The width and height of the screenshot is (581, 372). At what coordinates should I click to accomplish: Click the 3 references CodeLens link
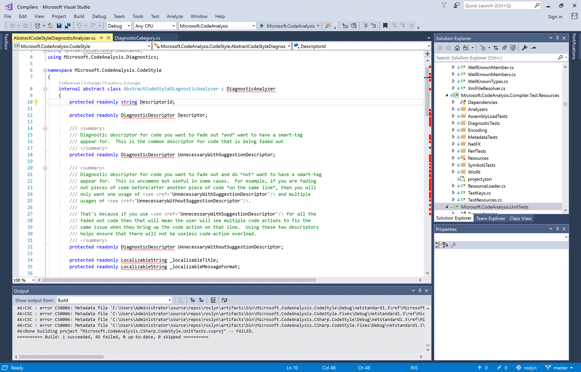[x=69, y=83]
